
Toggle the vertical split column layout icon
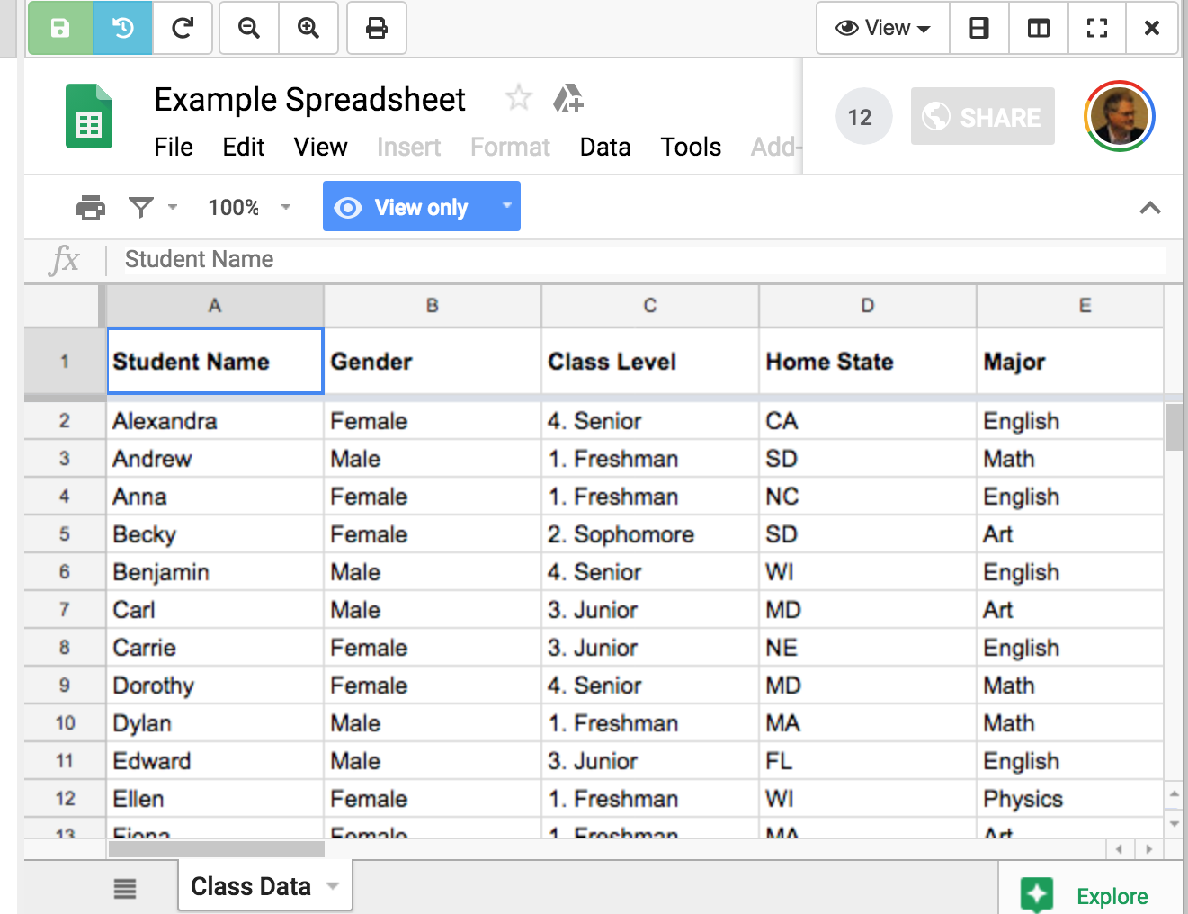coord(1039,29)
